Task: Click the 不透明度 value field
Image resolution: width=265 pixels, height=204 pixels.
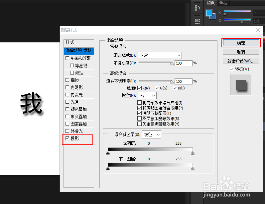Action: tap(183, 63)
